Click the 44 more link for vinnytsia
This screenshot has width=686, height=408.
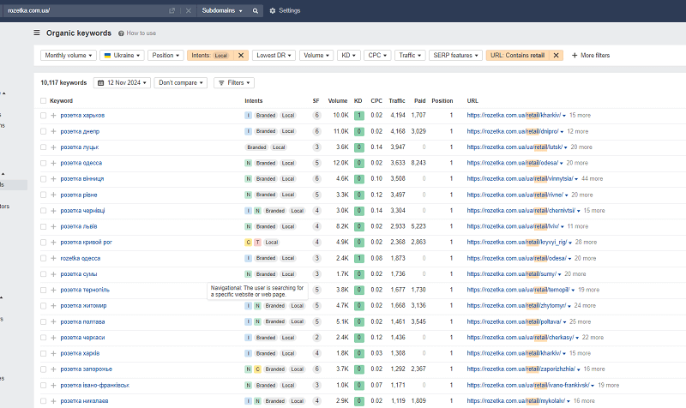pyautogui.click(x=593, y=179)
